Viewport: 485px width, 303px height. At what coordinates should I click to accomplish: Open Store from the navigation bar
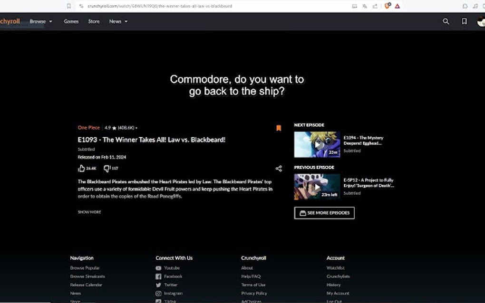click(x=94, y=21)
